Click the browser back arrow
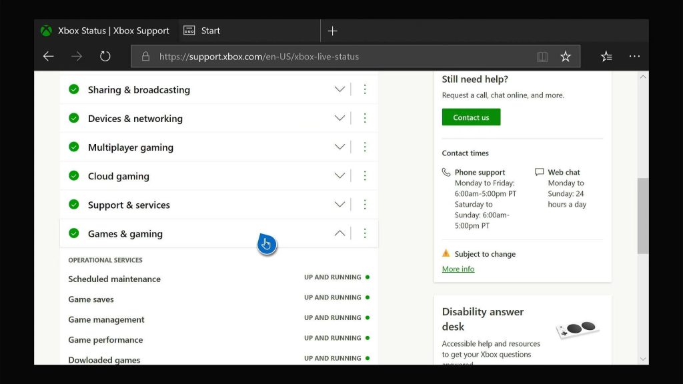The height and width of the screenshot is (384, 683). (48, 56)
